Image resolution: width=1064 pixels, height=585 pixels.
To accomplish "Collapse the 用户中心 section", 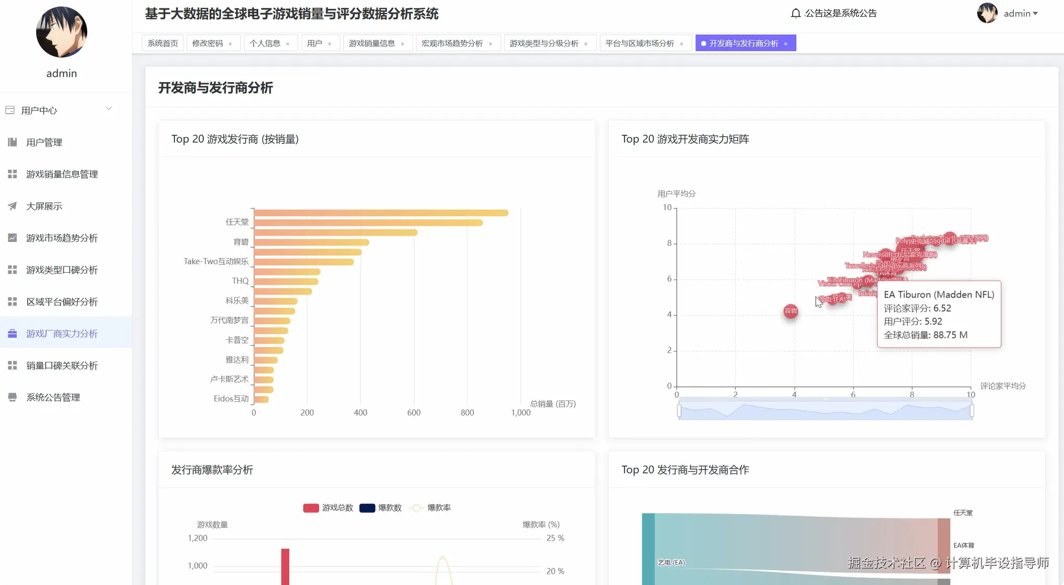I will pos(109,108).
